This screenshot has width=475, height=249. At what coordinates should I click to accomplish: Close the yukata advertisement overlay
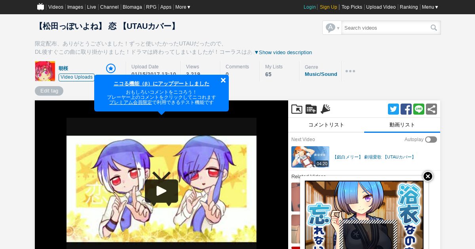[x=428, y=176]
